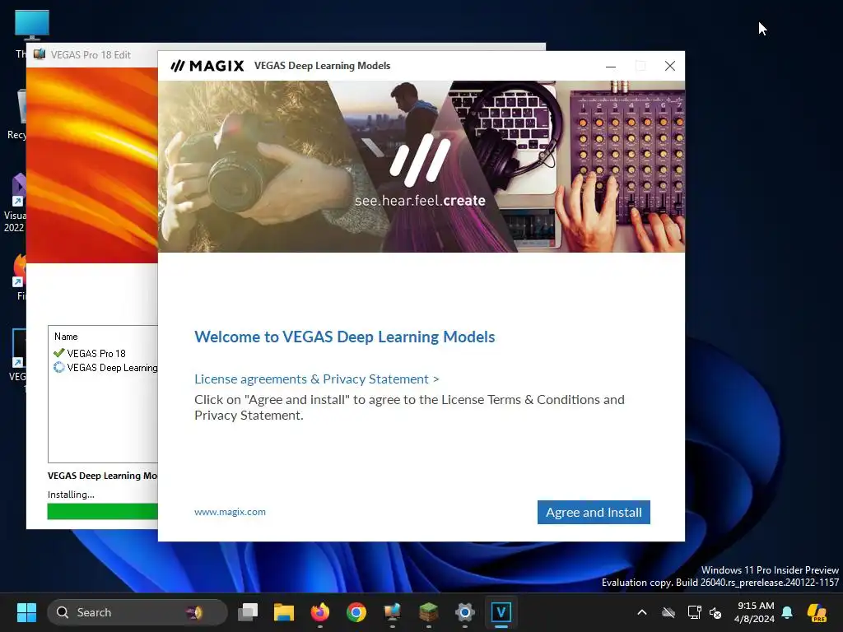This screenshot has width=843, height=632.
Task: Open the Windows Start menu
Action: (26, 612)
